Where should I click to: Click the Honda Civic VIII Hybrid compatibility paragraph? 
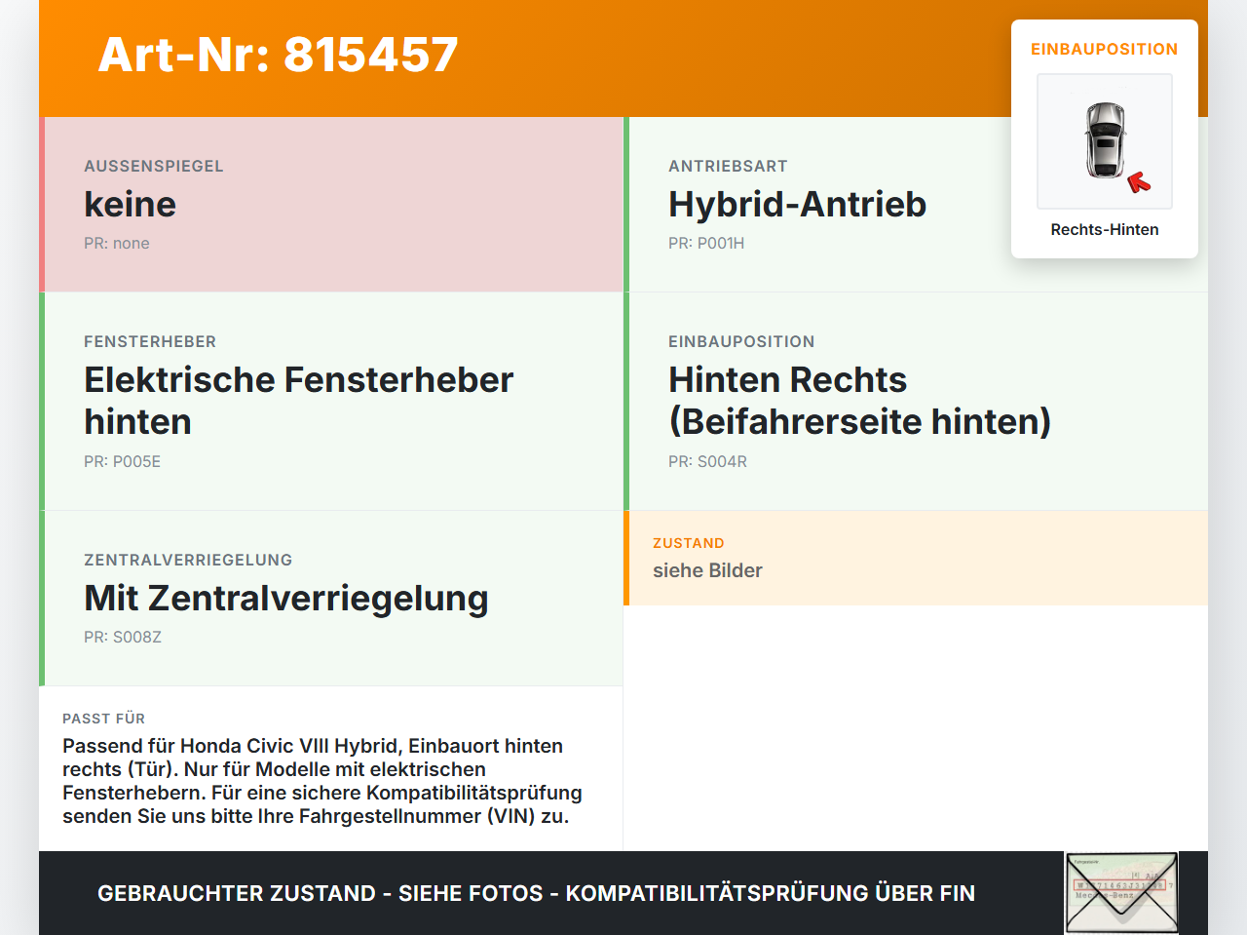pyautogui.click(x=322, y=781)
